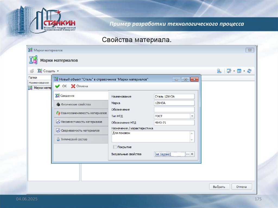This screenshot has height=208, width=278.
Task: Click the Выбрать button
Action: pyautogui.click(x=219, y=187)
